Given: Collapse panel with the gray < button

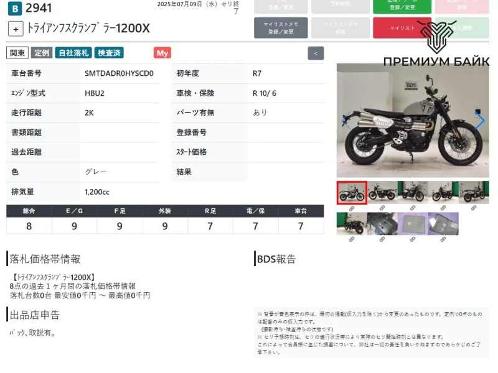Looking at the screenshot, I should click(316, 53).
